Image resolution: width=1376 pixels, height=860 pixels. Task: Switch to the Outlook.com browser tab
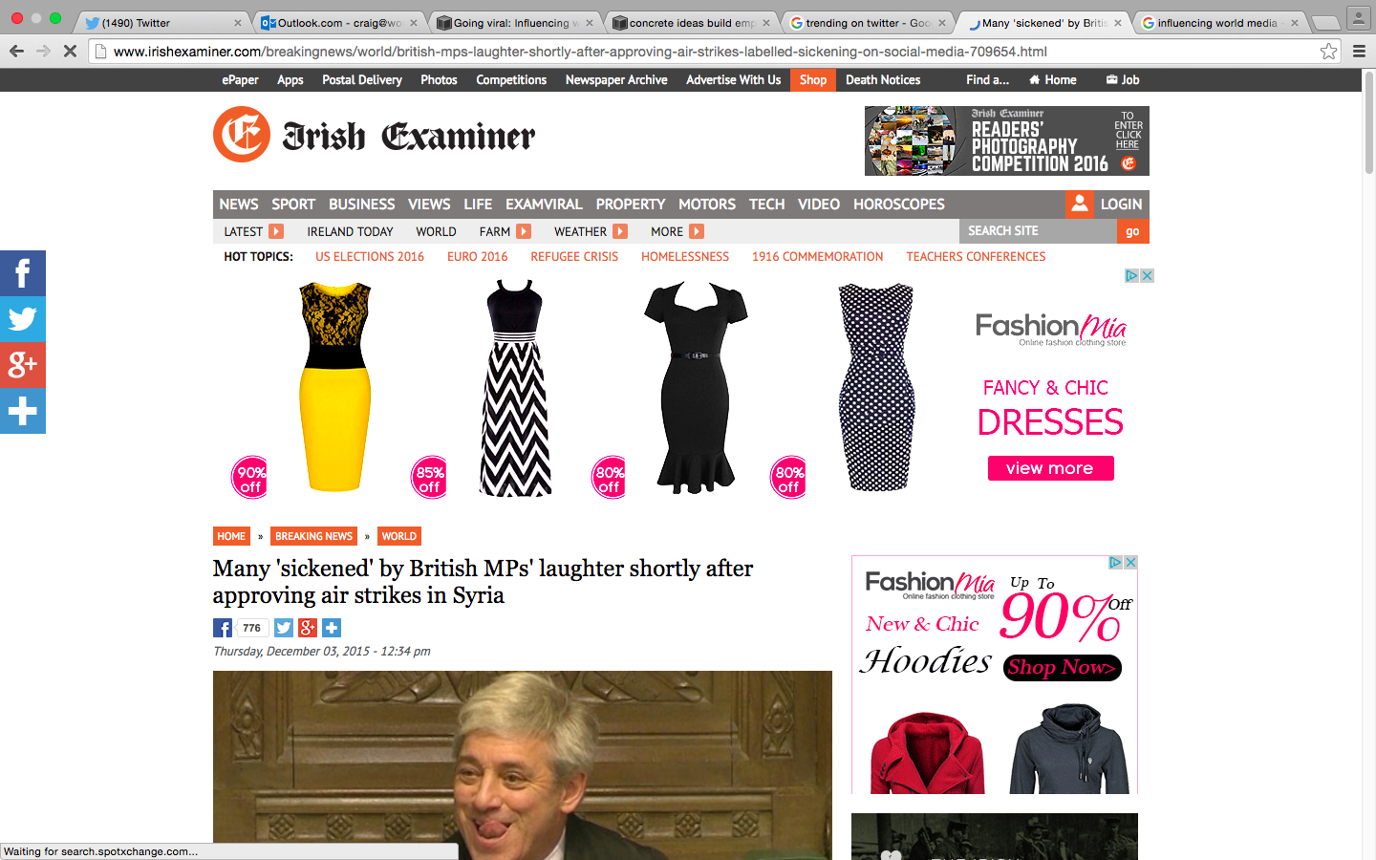click(x=339, y=23)
